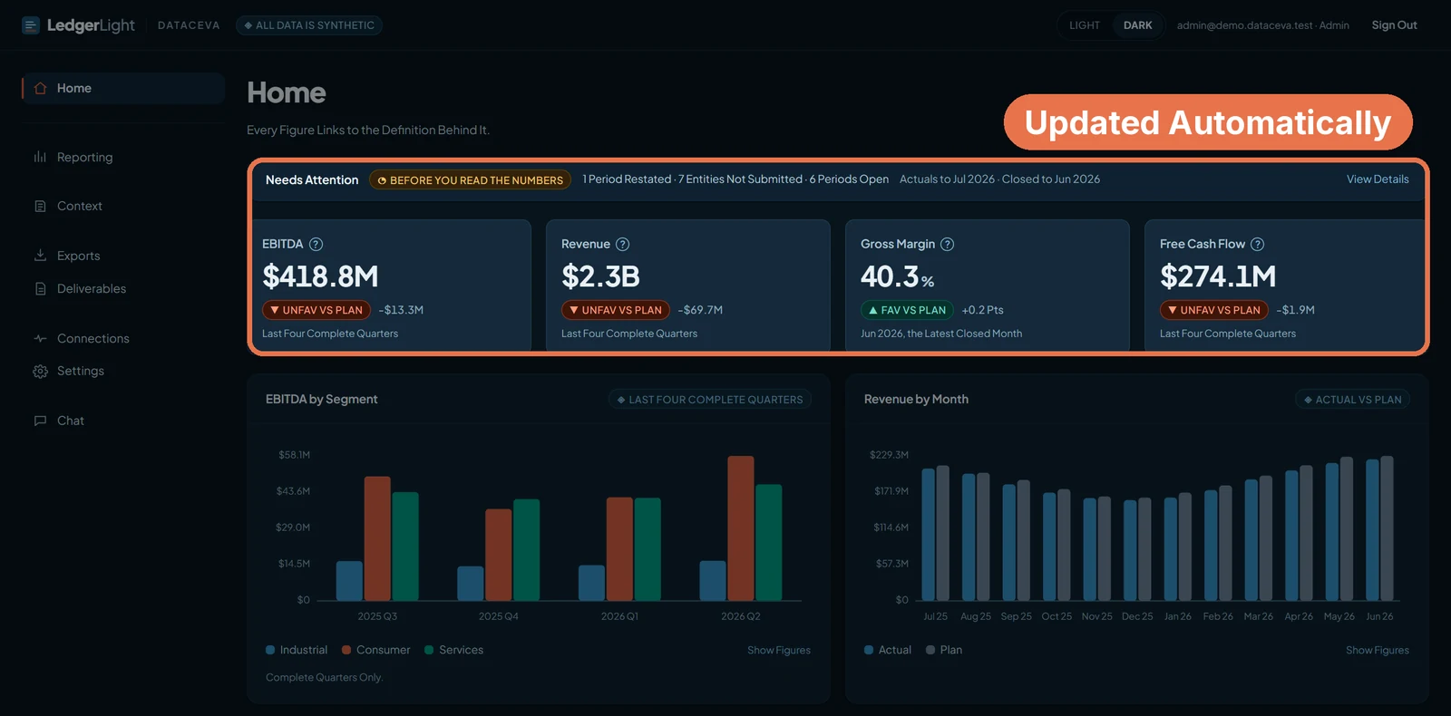Open the View Details link
Viewport: 1451px width, 716px height.
[1378, 179]
